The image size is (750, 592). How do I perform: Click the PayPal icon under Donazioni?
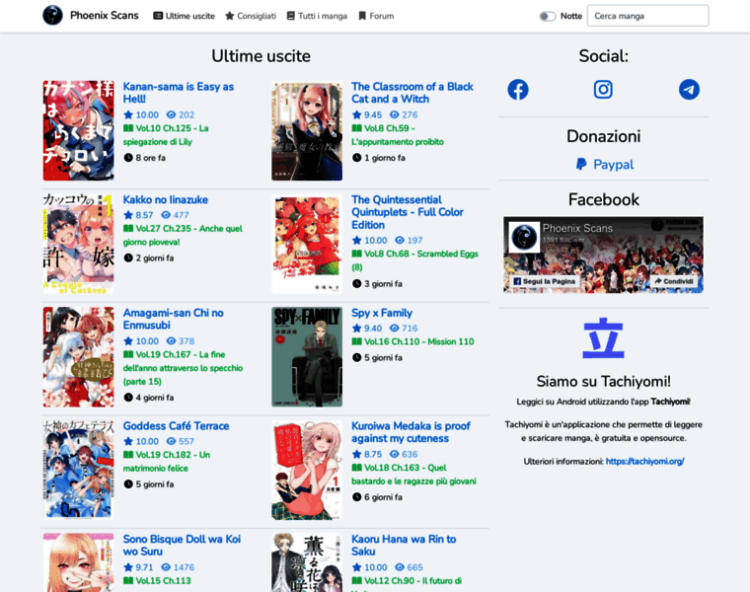[582, 165]
